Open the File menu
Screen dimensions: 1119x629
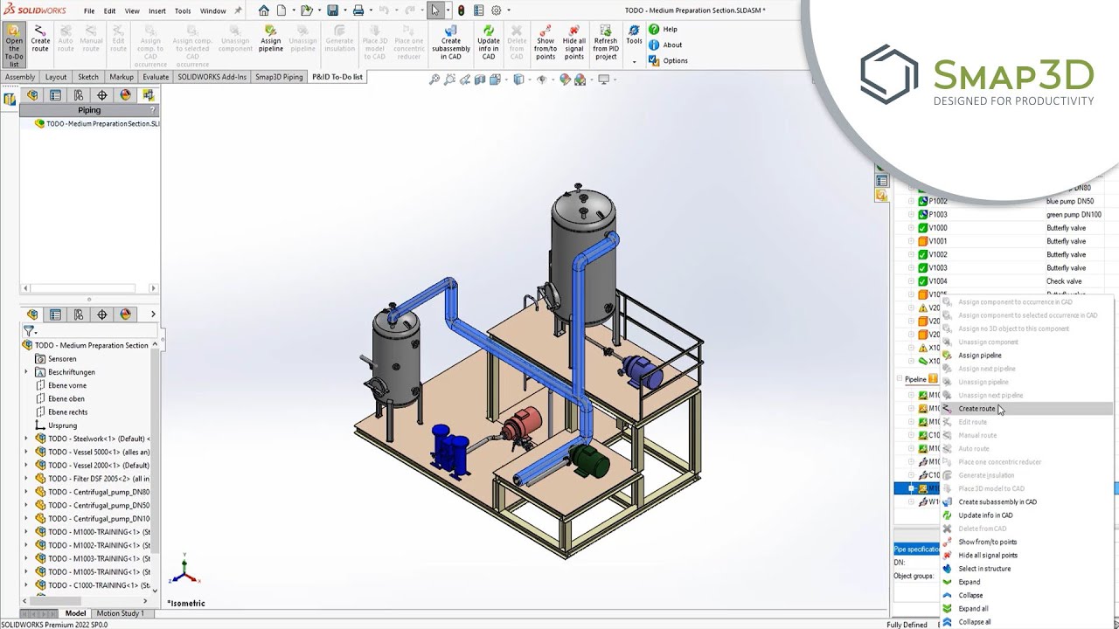click(x=89, y=11)
